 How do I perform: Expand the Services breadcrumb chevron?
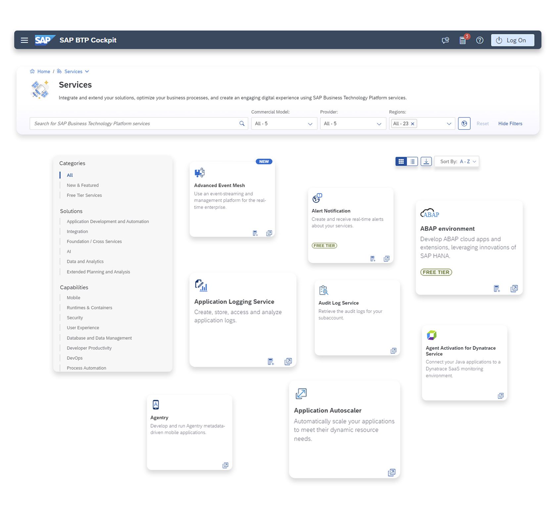87,71
